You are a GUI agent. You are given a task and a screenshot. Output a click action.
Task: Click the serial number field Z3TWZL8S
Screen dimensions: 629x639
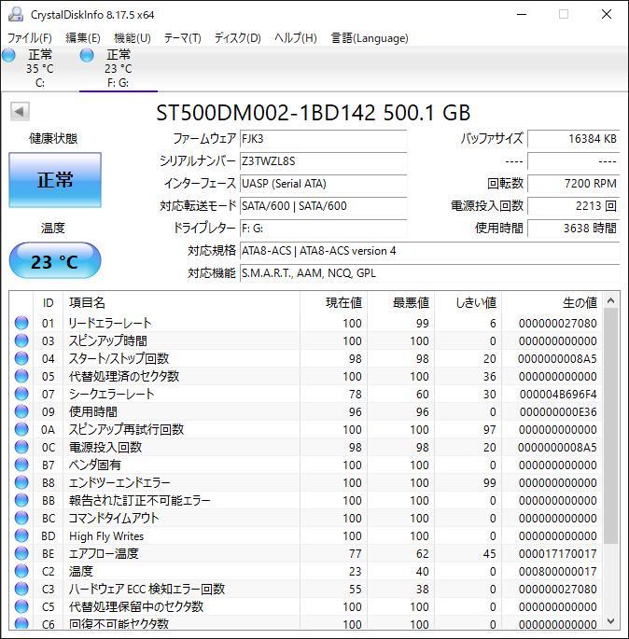coord(323,161)
